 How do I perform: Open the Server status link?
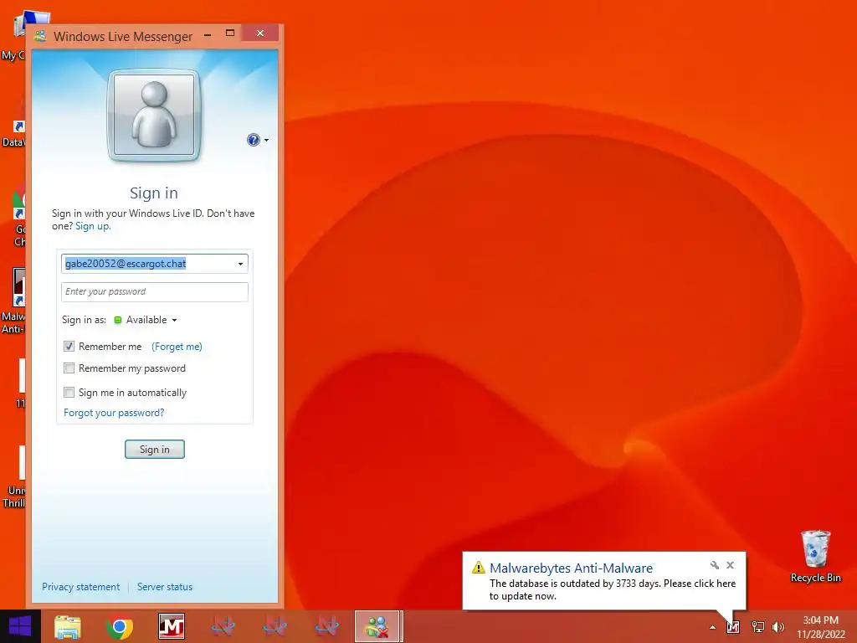165,587
